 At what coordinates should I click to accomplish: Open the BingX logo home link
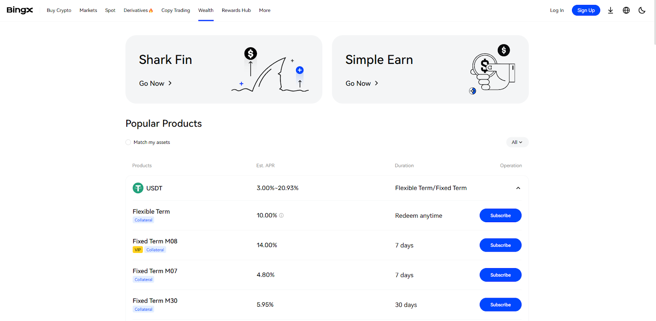point(20,10)
